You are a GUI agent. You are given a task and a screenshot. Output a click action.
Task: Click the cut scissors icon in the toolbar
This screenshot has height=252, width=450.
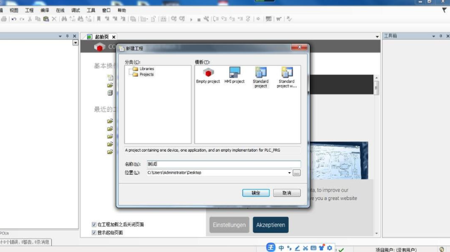(x=30, y=19)
